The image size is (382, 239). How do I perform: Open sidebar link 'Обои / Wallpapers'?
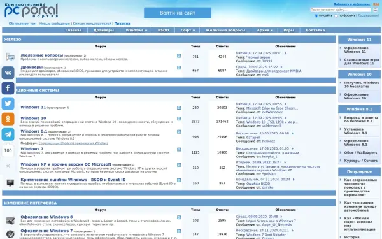click(360, 153)
